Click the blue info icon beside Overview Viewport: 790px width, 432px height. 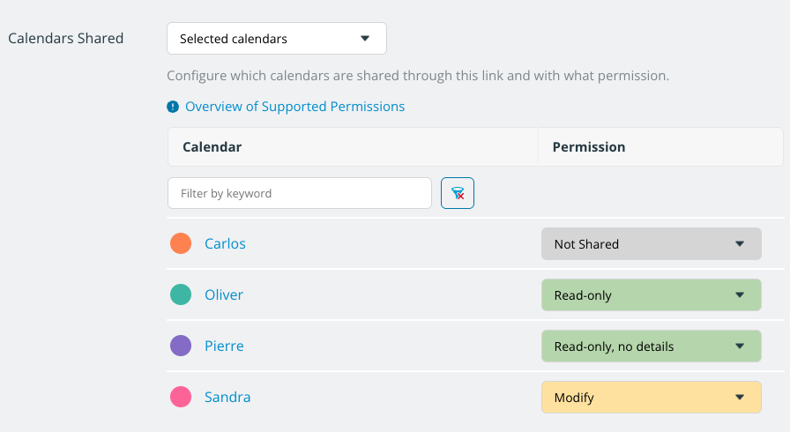[173, 107]
